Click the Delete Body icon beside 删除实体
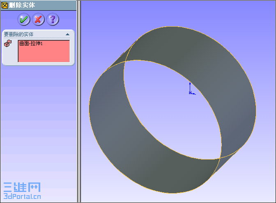 click(x=5, y=5)
